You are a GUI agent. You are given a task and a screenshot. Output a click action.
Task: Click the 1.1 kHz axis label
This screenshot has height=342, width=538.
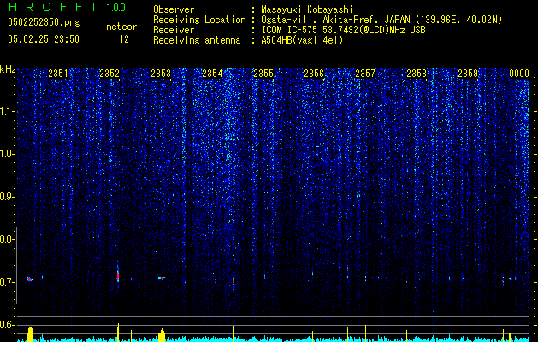click(7, 111)
